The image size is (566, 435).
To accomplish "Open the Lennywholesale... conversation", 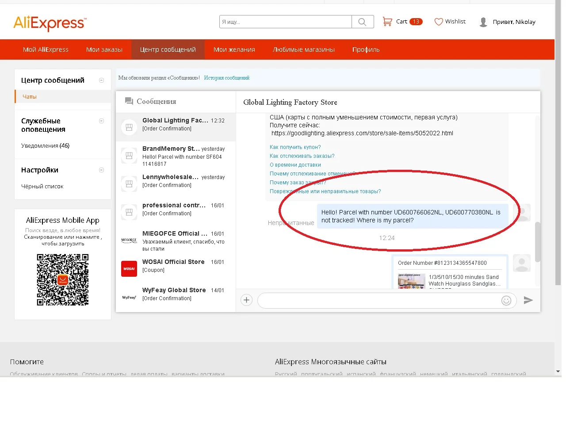I will (176, 184).
